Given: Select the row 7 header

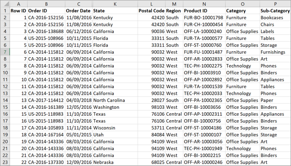Looking at the screenshot, I should [x=5, y=52].
